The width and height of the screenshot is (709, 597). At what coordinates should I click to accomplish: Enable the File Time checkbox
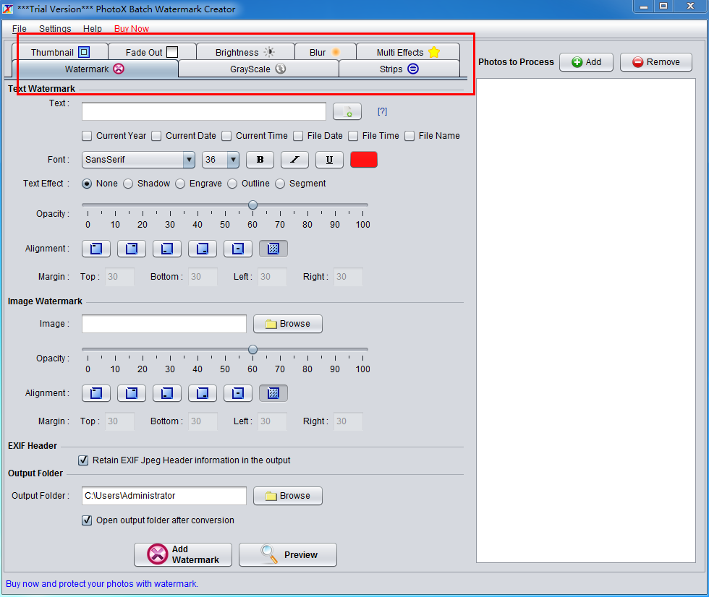pos(353,136)
